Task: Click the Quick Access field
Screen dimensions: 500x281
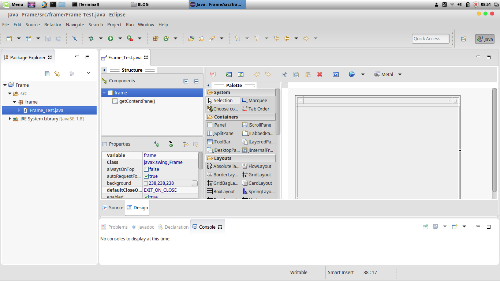Action: tap(430, 38)
